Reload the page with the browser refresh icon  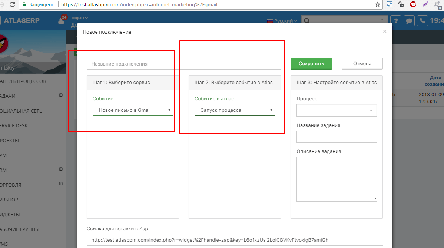(x=12, y=4)
